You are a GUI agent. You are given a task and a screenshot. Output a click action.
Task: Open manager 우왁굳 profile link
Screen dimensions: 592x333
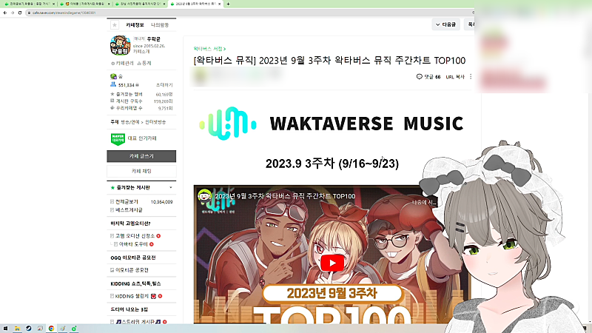coord(153,39)
